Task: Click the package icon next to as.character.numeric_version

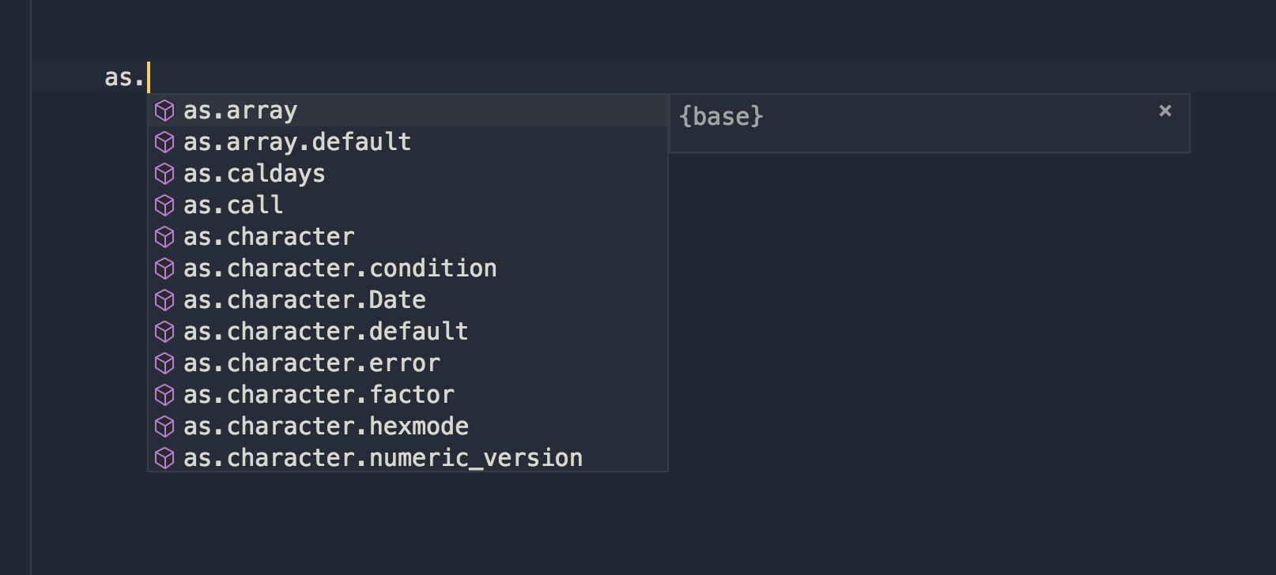Action: coord(165,458)
